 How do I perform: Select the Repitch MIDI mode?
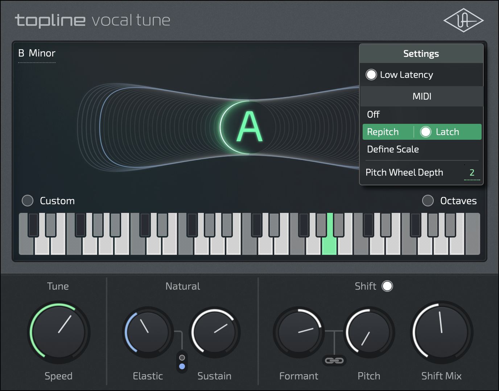point(383,132)
